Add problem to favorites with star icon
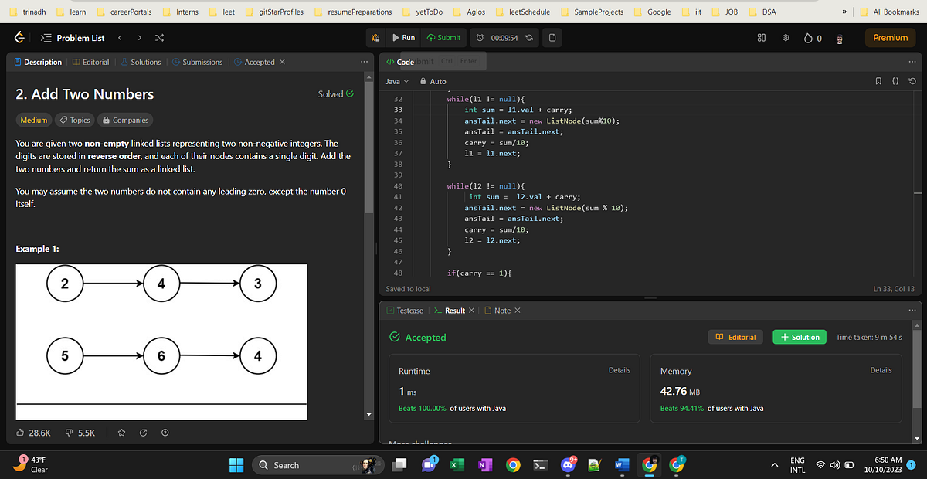The height and width of the screenshot is (479, 927). 121,433
